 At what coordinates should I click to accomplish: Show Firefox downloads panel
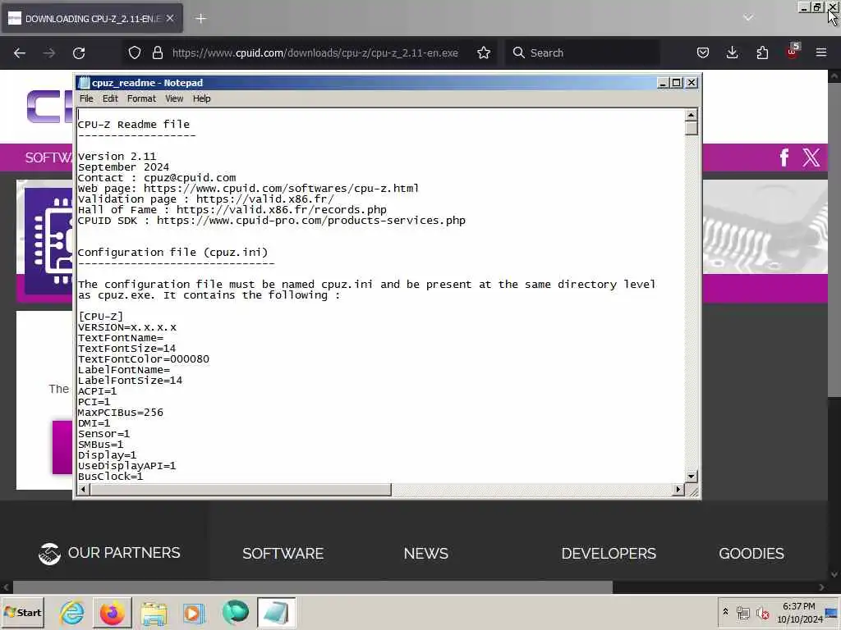pos(732,52)
